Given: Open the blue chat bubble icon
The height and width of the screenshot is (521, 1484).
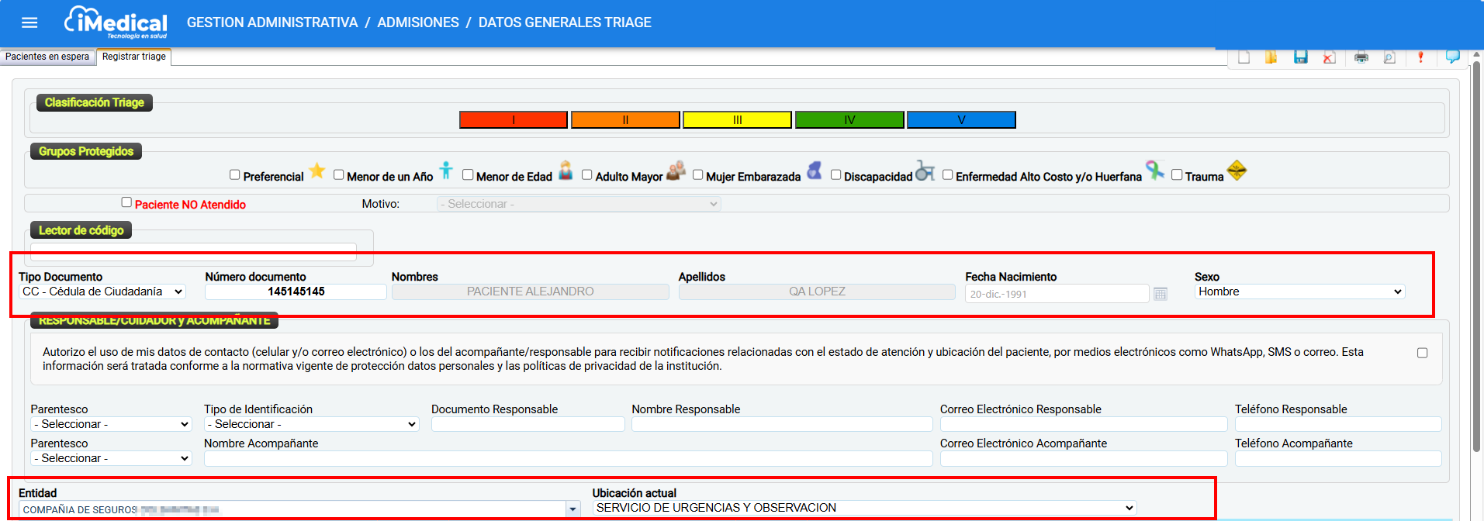Looking at the screenshot, I should (x=1452, y=57).
